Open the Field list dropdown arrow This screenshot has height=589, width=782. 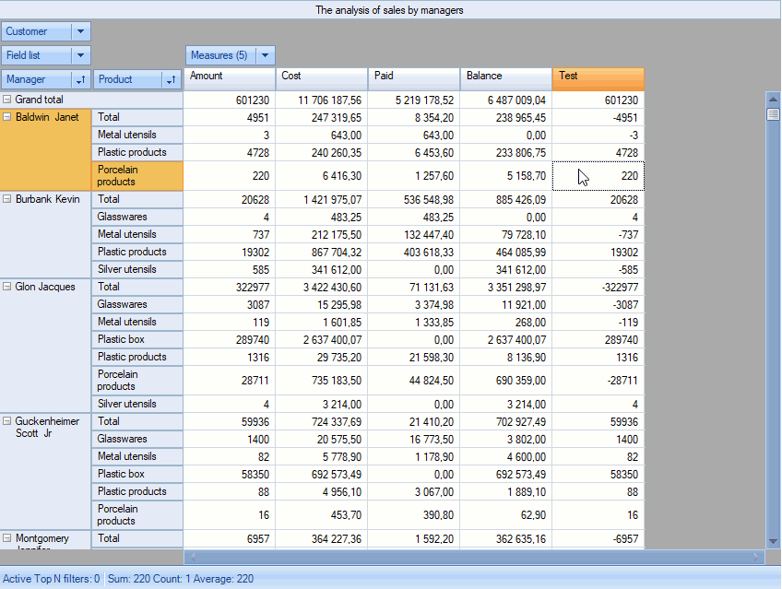pos(80,55)
